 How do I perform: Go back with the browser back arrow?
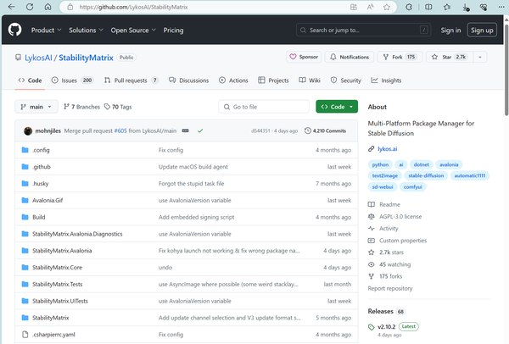point(11,7)
